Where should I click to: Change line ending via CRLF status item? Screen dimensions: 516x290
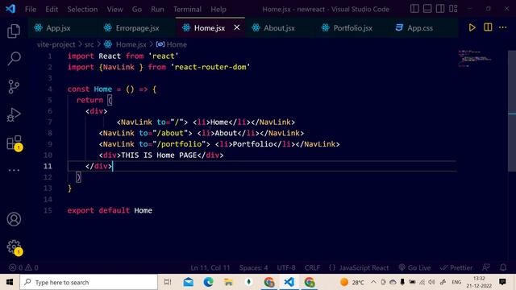point(312,267)
